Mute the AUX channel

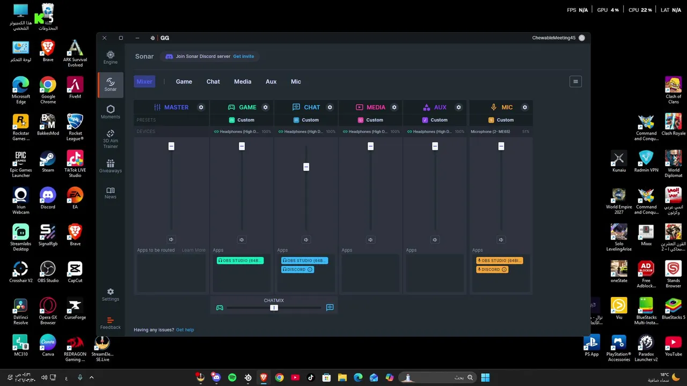pyautogui.click(x=435, y=240)
